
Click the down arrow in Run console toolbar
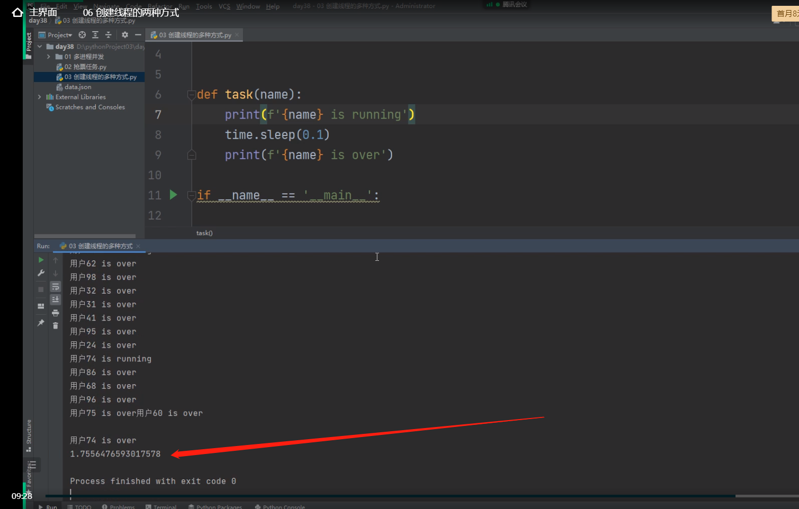tap(56, 273)
